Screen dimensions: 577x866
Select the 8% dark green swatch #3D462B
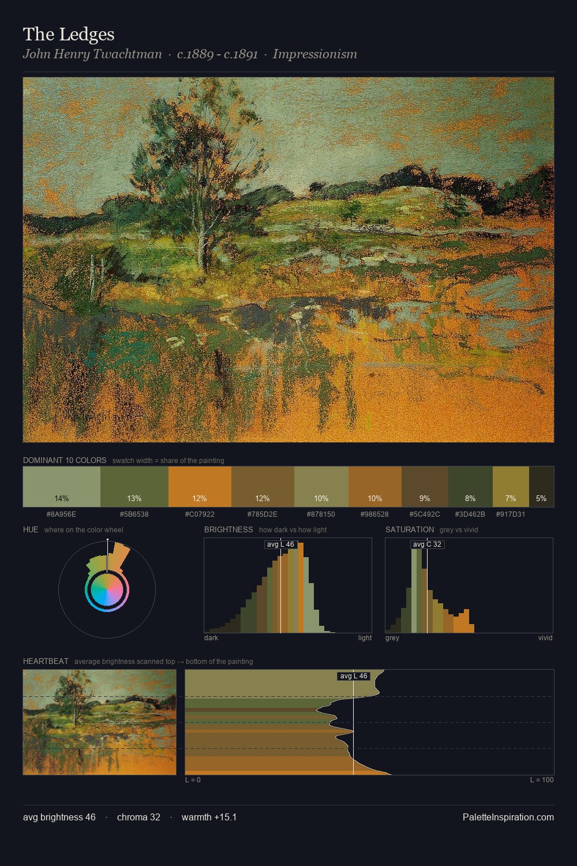coord(470,487)
